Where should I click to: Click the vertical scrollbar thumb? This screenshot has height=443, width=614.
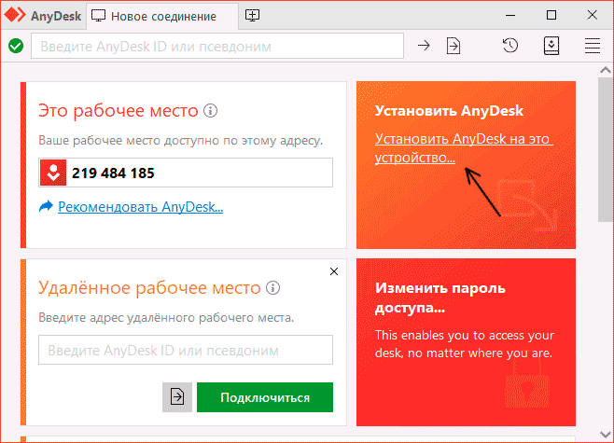pyautogui.click(x=606, y=150)
